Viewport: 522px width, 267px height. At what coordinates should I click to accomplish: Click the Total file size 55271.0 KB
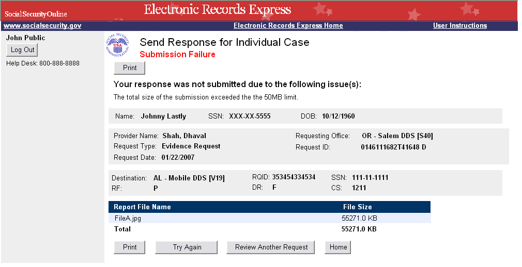(359, 229)
